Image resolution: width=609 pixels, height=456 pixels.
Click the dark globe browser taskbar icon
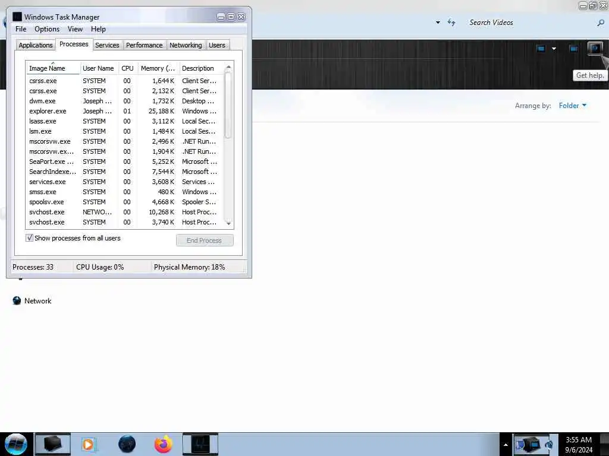coord(127,444)
